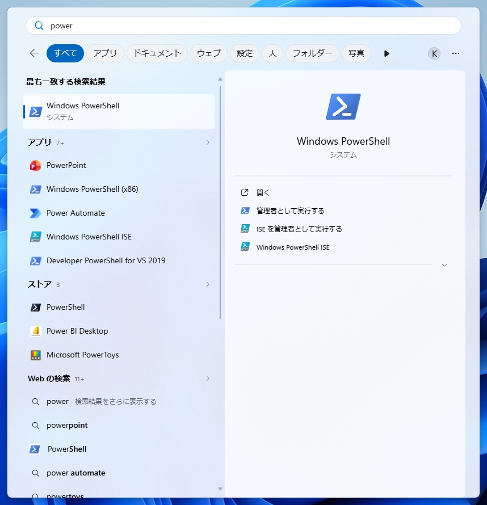Select the 'Windows PowerShell' best match text

pyautogui.click(x=83, y=106)
